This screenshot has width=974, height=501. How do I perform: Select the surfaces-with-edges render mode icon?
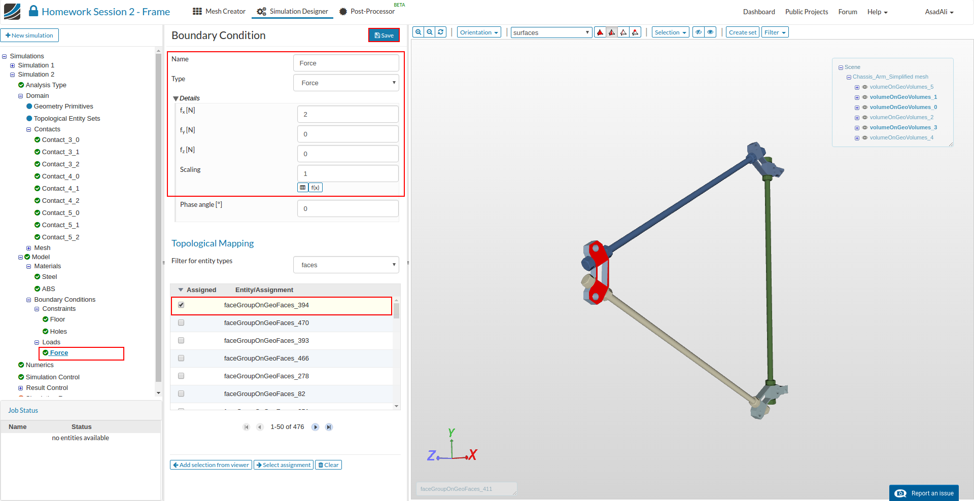[x=612, y=32]
